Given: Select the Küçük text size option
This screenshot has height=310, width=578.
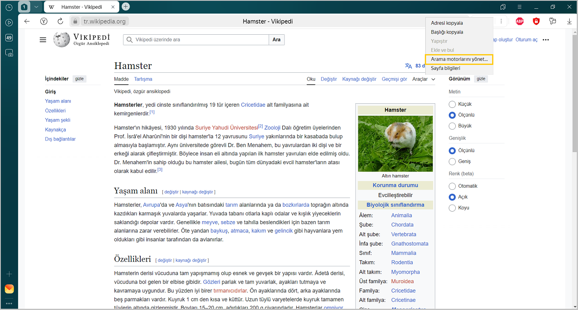Looking at the screenshot, I should tap(452, 104).
